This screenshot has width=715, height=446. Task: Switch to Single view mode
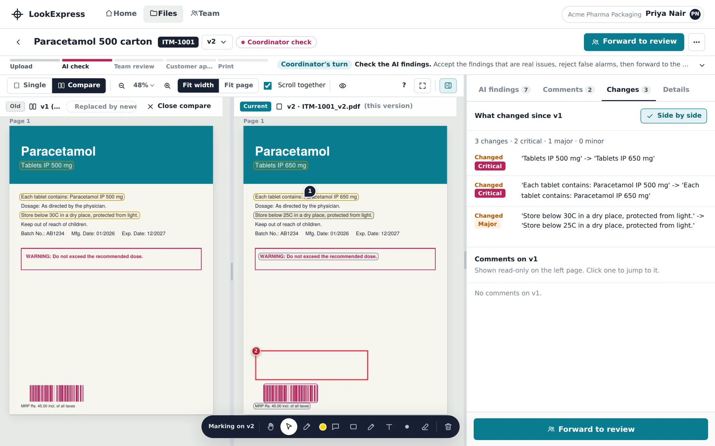click(x=30, y=85)
